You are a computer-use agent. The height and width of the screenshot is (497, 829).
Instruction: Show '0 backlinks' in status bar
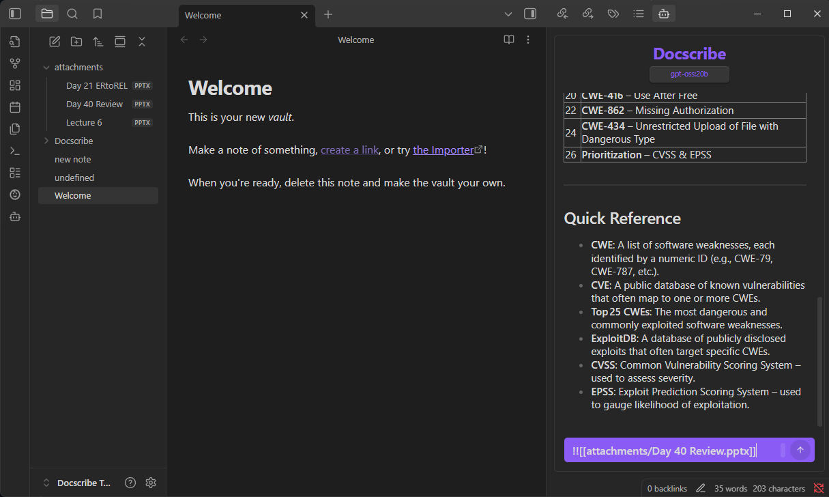(667, 488)
